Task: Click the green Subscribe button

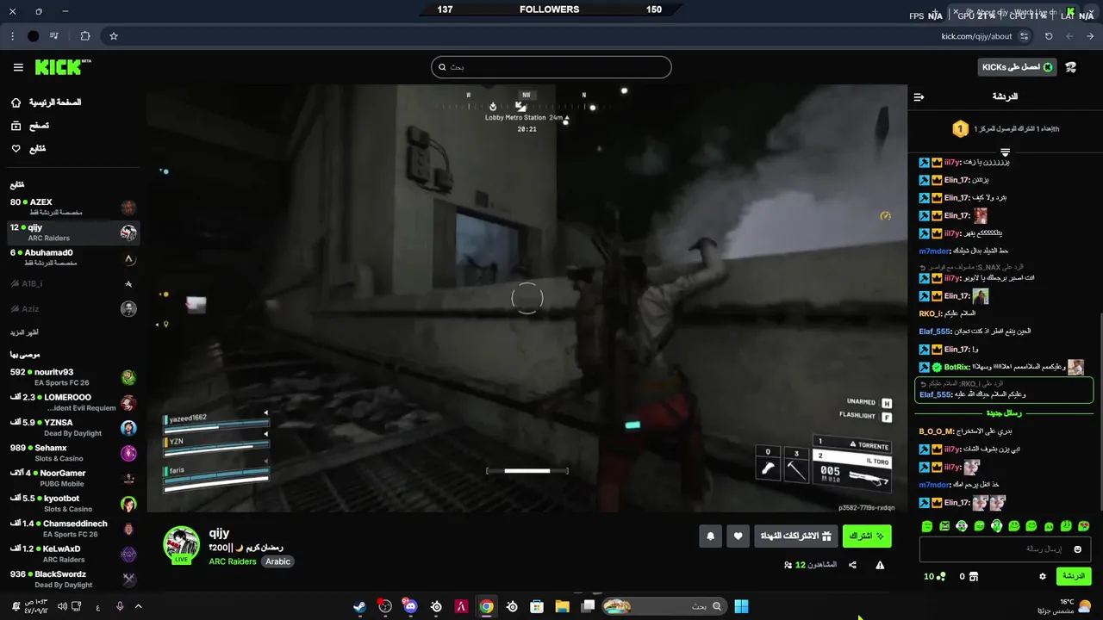Action: (867, 536)
